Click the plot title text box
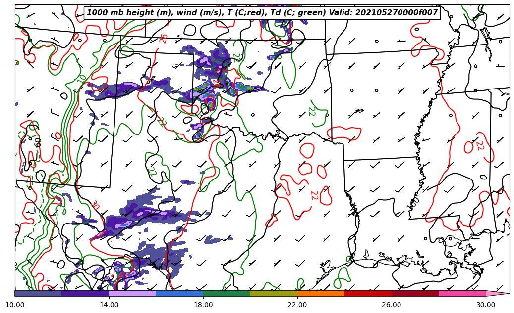This screenshot has height=313, width=514. tap(262, 13)
